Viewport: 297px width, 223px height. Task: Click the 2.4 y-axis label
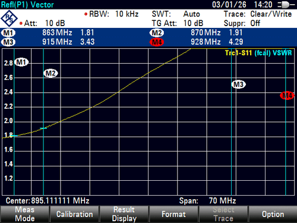(x=8, y=92)
